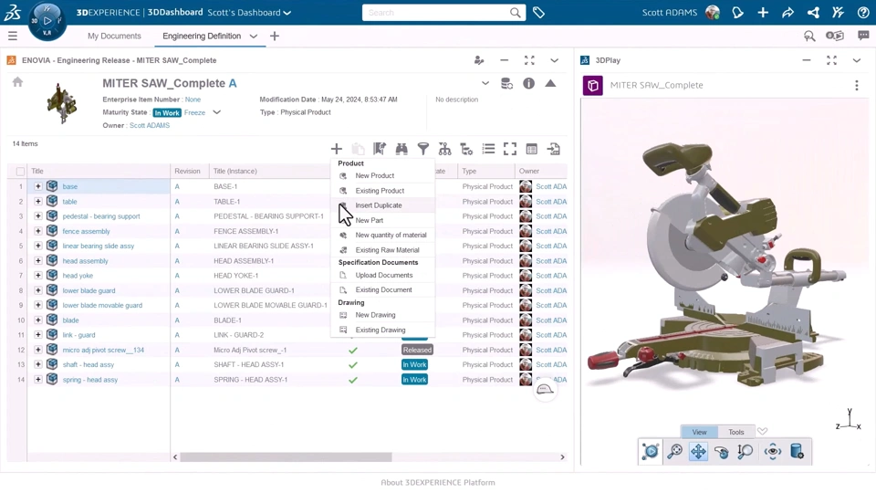The height and width of the screenshot is (493, 876).
Task: Switch to the My Documents tab
Action: tap(114, 36)
